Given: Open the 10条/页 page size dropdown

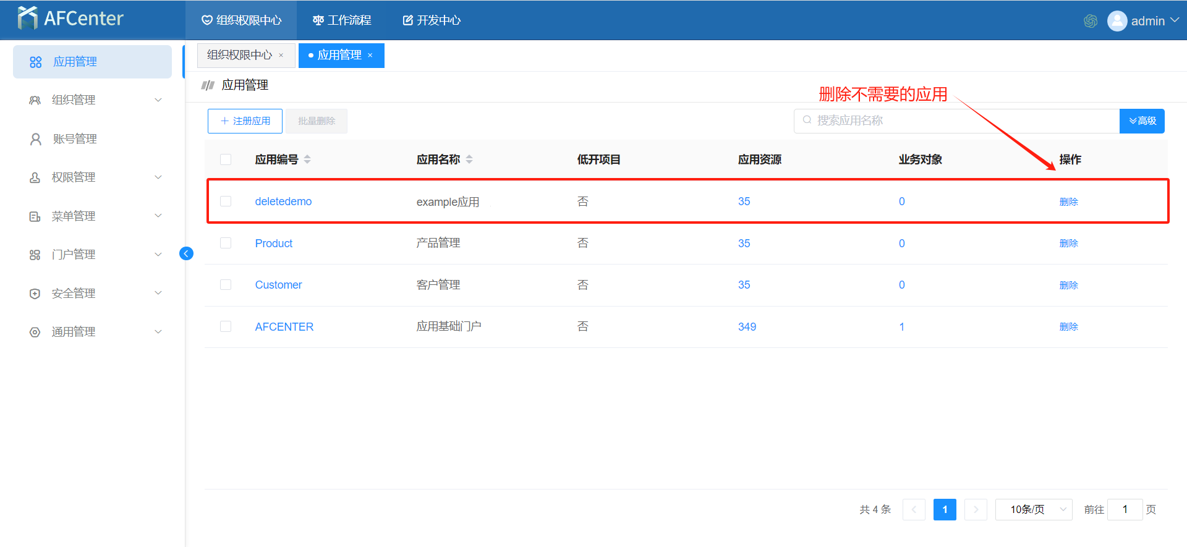Looking at the screenshot, I should (x=1033, y=509).
